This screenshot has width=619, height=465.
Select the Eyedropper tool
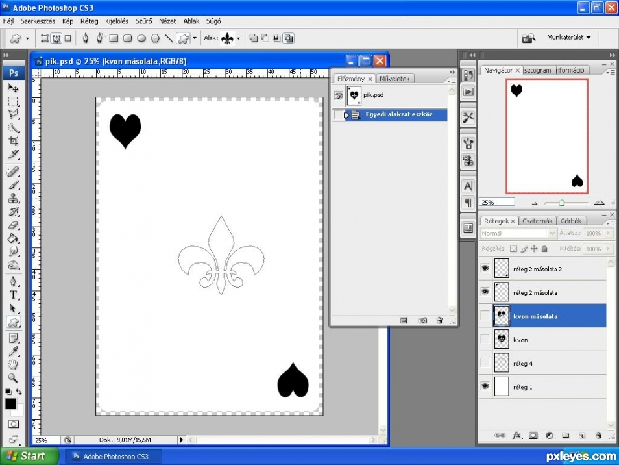pos(13,351)
